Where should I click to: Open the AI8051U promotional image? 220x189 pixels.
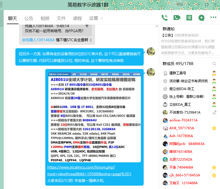[94, 116]
